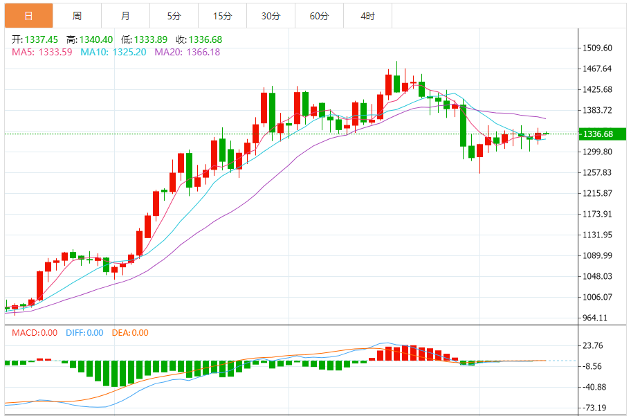Click the MA5: 1333.59 indicator label

click(x=42, y=52)
